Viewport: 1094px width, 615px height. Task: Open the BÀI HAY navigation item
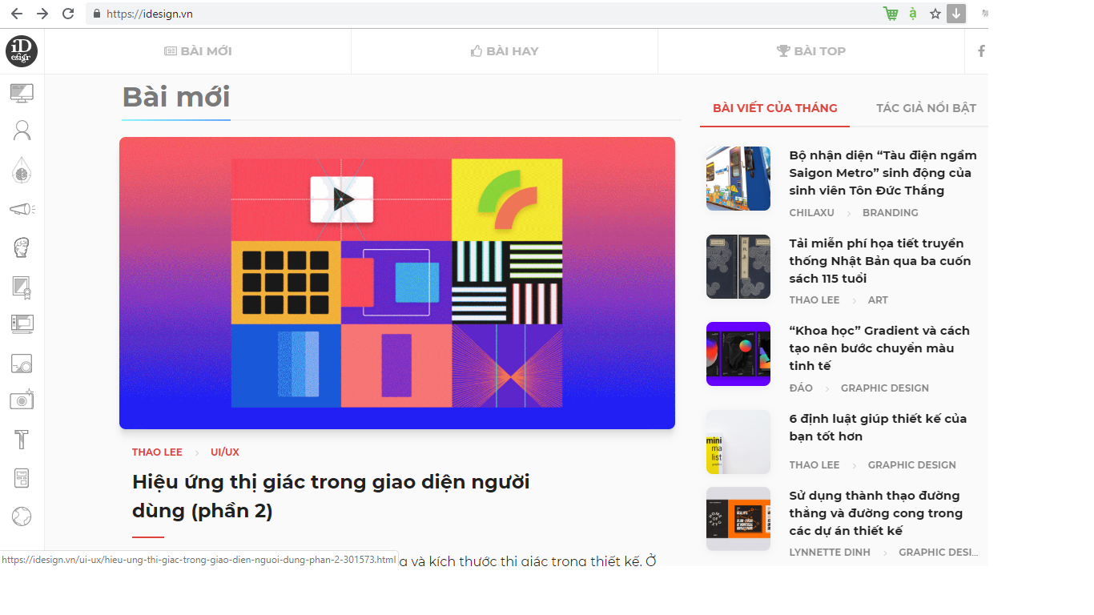tap(505, 51)
